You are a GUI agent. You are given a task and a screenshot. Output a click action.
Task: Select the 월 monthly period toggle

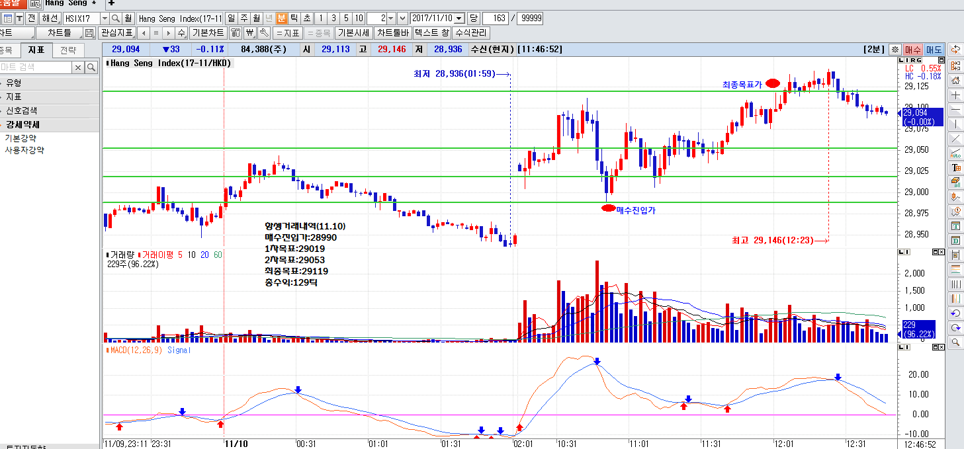point(256,19)
